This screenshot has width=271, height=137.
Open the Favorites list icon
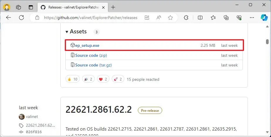[x=213, y=18]
